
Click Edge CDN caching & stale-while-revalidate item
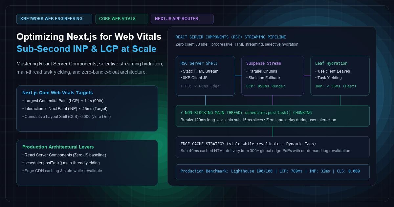[x=62, y=171]
